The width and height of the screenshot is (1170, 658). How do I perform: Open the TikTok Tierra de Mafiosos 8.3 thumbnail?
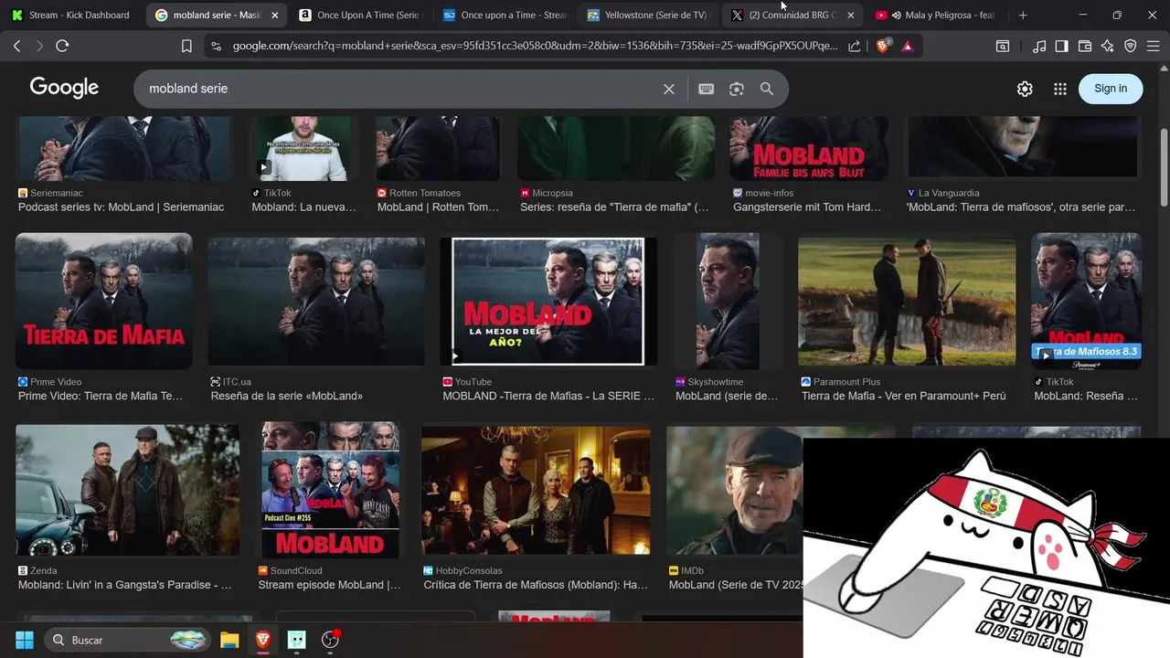(x=1086, y=301)
